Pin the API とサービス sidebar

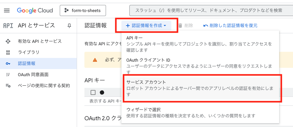69,26
